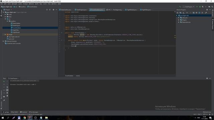Screen dimensions: 214x120
Task: Clear Run console with trash icon
Action: pyautogui.click(x=7, y=96)
